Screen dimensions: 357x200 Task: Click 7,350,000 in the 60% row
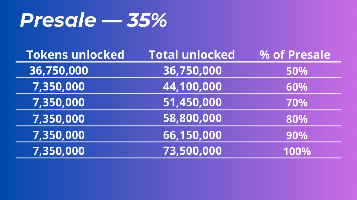59,86
